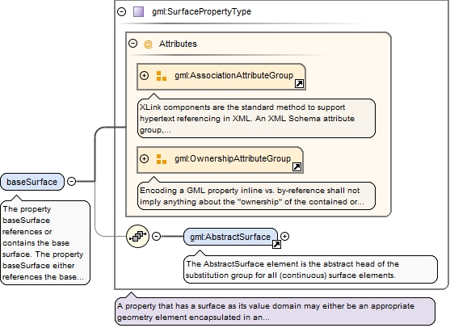Click the AssociationAttributeGroup orange blocks icon

tap(162, 76)
